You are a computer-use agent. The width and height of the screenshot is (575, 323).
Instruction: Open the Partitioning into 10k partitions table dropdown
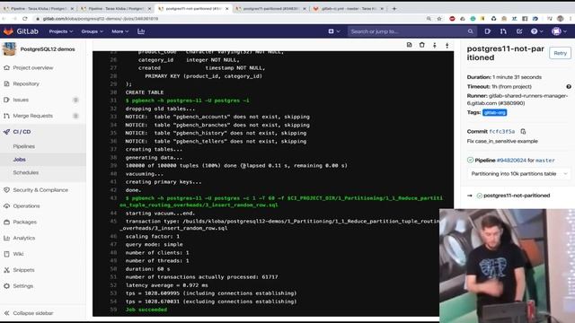(518, 174)
